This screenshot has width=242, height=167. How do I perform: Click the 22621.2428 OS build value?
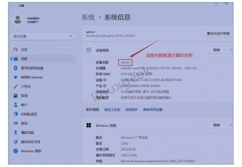tap(129, 155)
